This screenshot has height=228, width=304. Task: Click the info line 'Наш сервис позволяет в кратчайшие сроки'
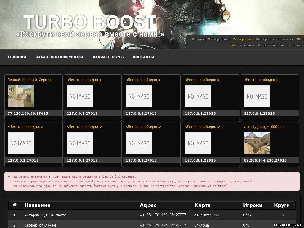(72, 177)
